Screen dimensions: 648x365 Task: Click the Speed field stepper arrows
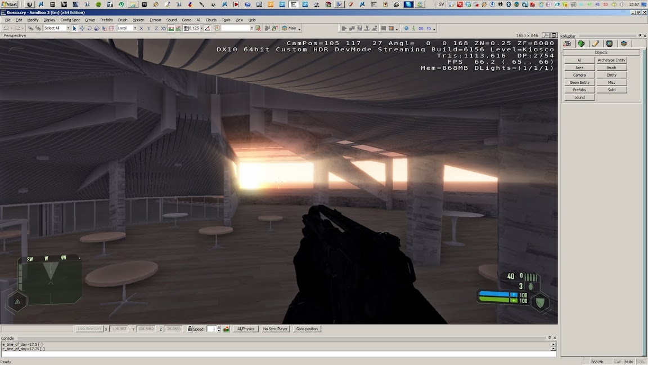pyautogui.click(x=219, y=329)
